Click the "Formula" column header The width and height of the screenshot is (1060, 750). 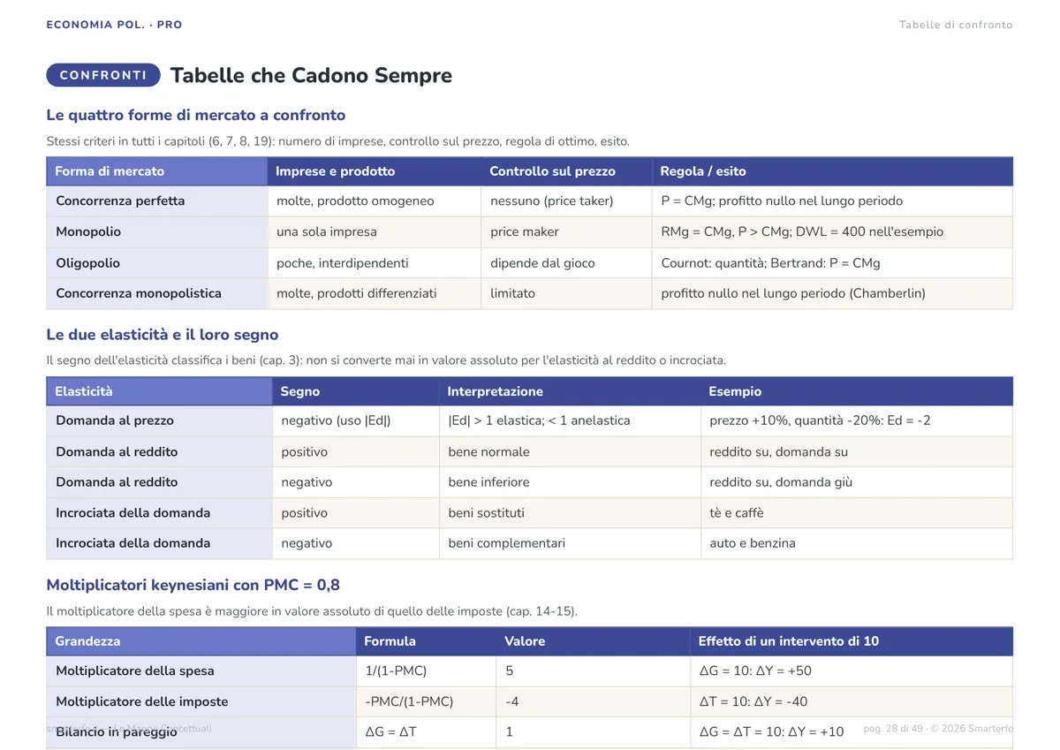(426, 641)
